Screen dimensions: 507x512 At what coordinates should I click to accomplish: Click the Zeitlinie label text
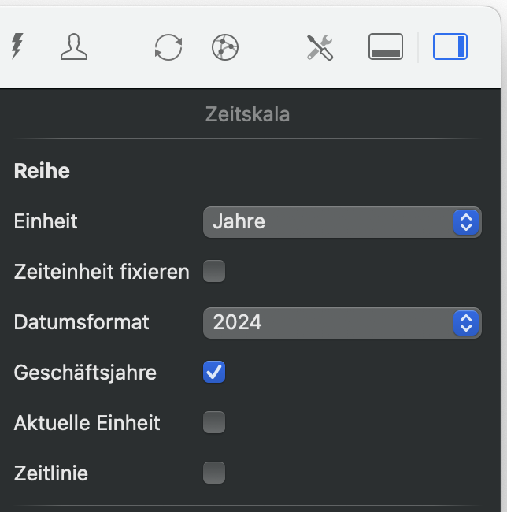pos(51,473)
